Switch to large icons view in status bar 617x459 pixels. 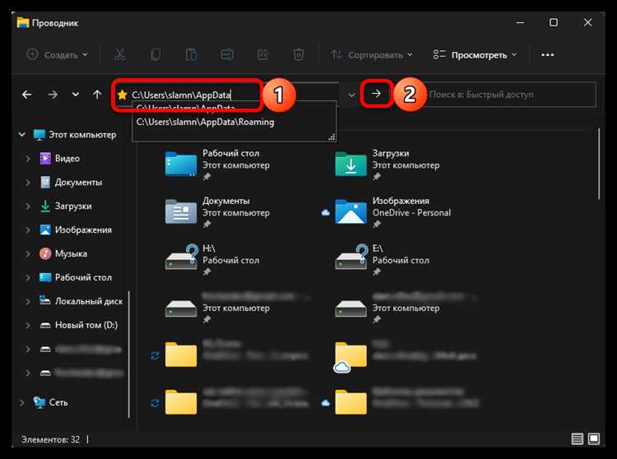point(594,438)
